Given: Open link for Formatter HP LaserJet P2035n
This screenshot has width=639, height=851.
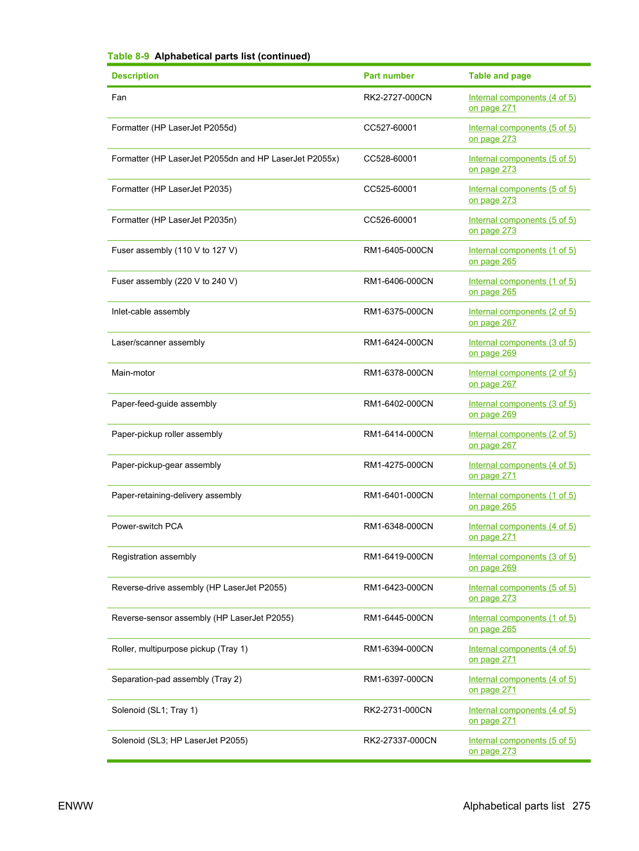Looking at the screenshot, I should click(522, 225).
